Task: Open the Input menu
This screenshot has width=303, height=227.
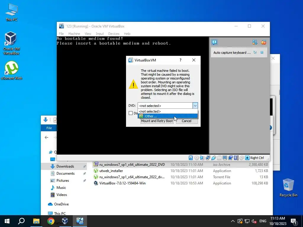Action: pyautogui.click(x=100, y=34)
